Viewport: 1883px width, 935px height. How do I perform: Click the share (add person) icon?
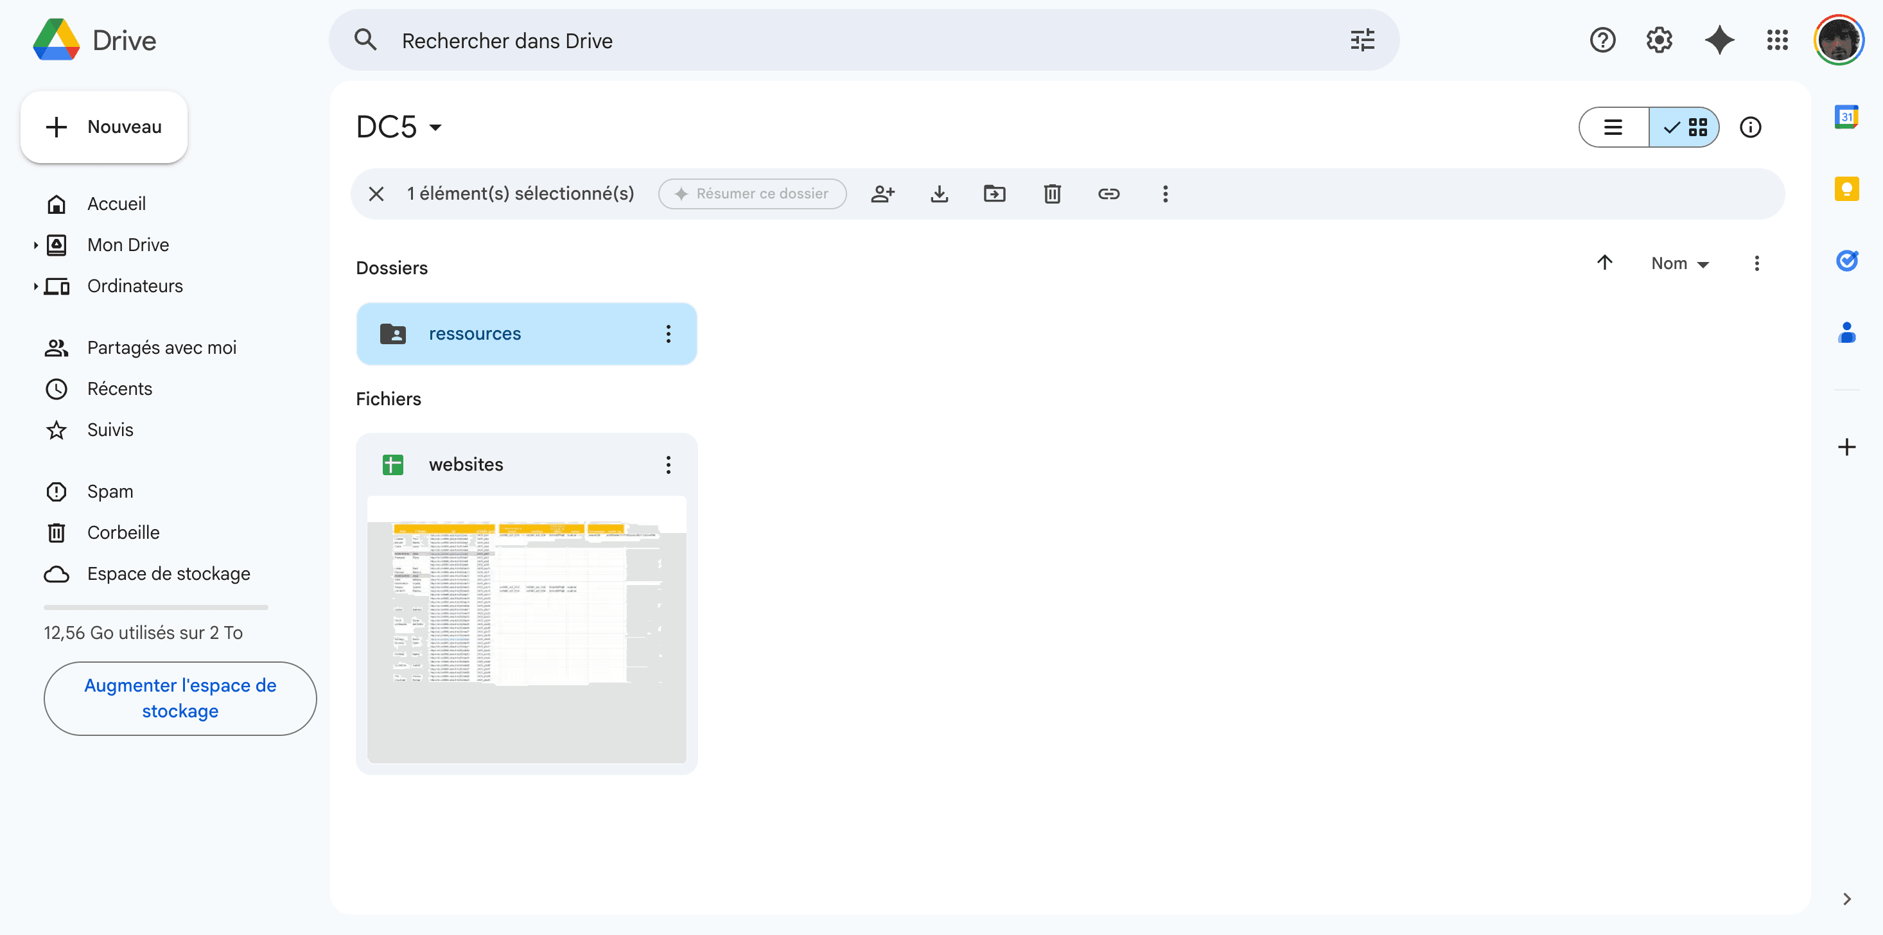[x=882, y=194]
